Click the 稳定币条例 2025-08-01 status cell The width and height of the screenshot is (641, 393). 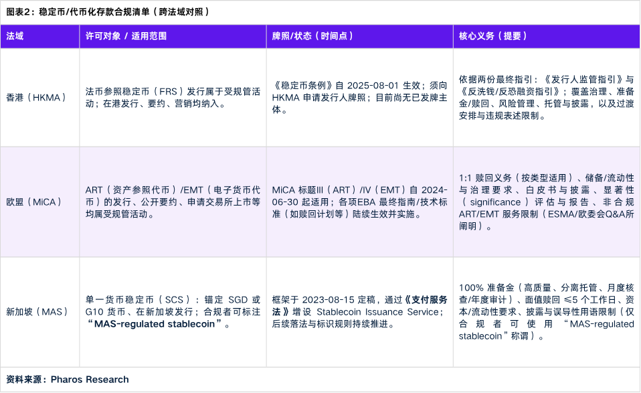[360, 97]
